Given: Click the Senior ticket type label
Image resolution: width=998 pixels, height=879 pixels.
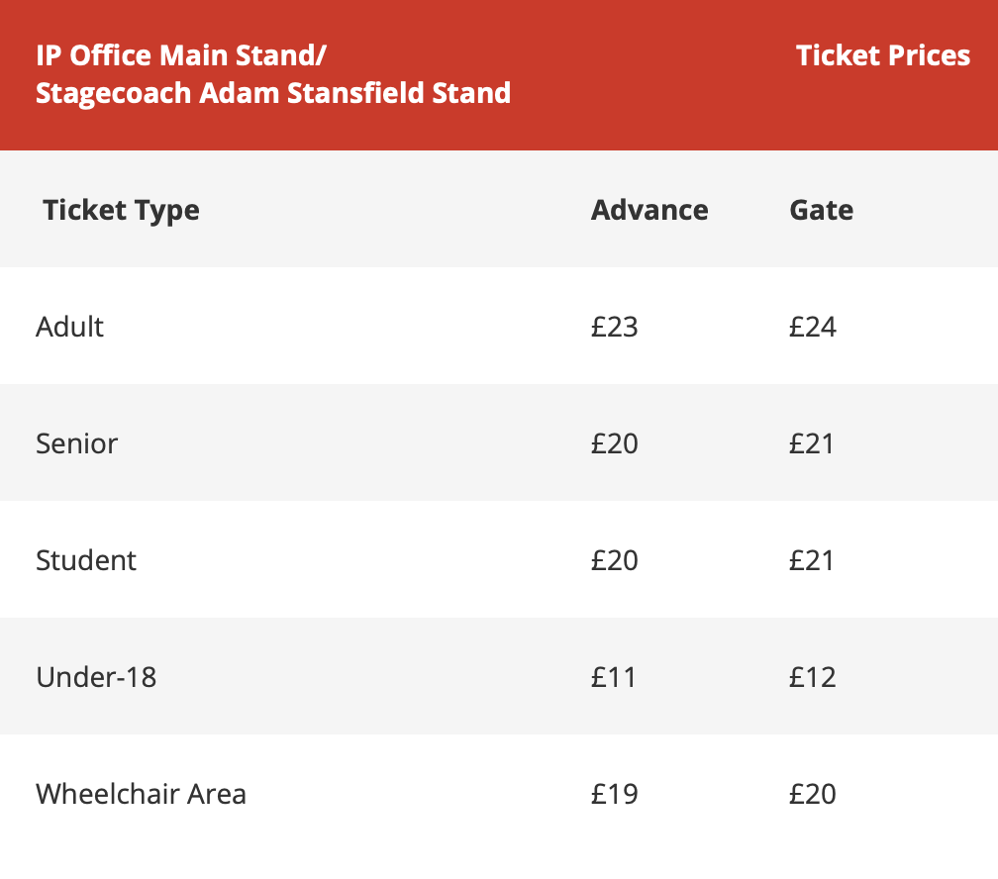Looking at the screenshot, I should 76,443.
